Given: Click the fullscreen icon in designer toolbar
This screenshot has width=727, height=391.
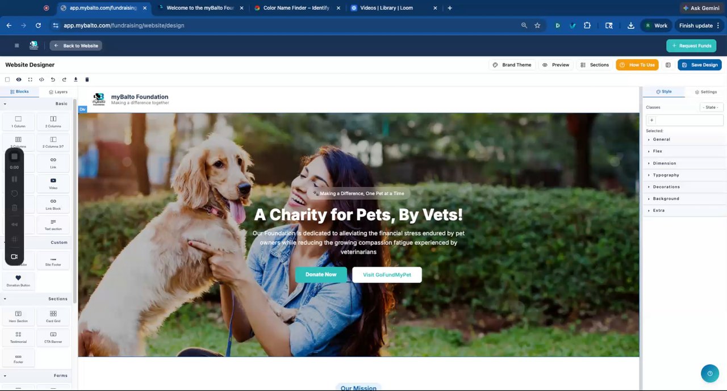Looking at the screenshot, I should [x=30, y=79].
